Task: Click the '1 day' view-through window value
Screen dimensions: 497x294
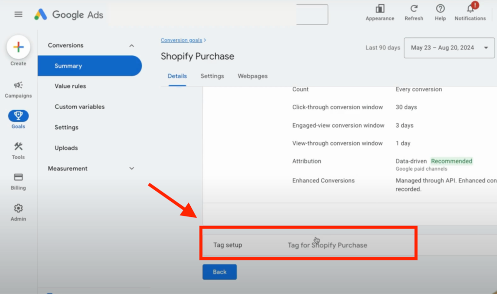Action: [x=403, y=143]
